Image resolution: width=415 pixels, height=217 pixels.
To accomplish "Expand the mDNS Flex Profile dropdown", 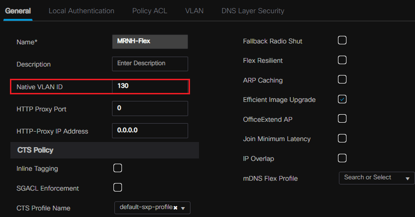I will pos(407,178).
